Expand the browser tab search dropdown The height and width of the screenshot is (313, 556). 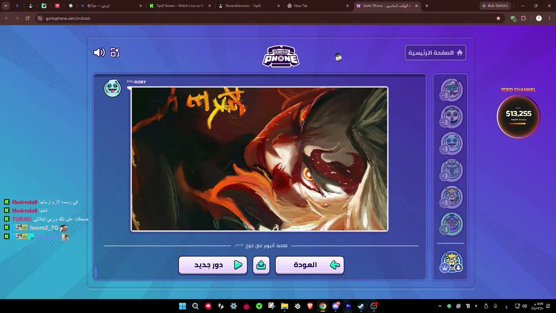(x=6, y=6)
